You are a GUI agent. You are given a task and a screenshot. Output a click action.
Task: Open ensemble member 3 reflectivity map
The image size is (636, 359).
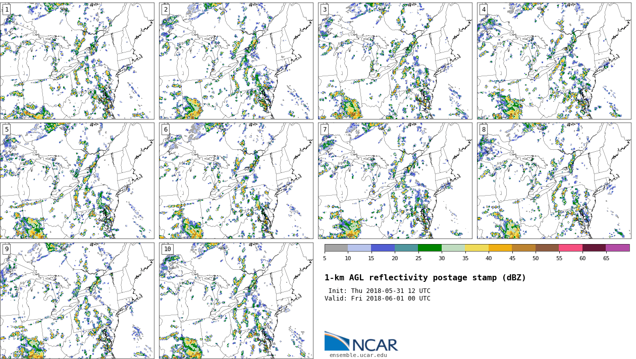pos(395,61)
